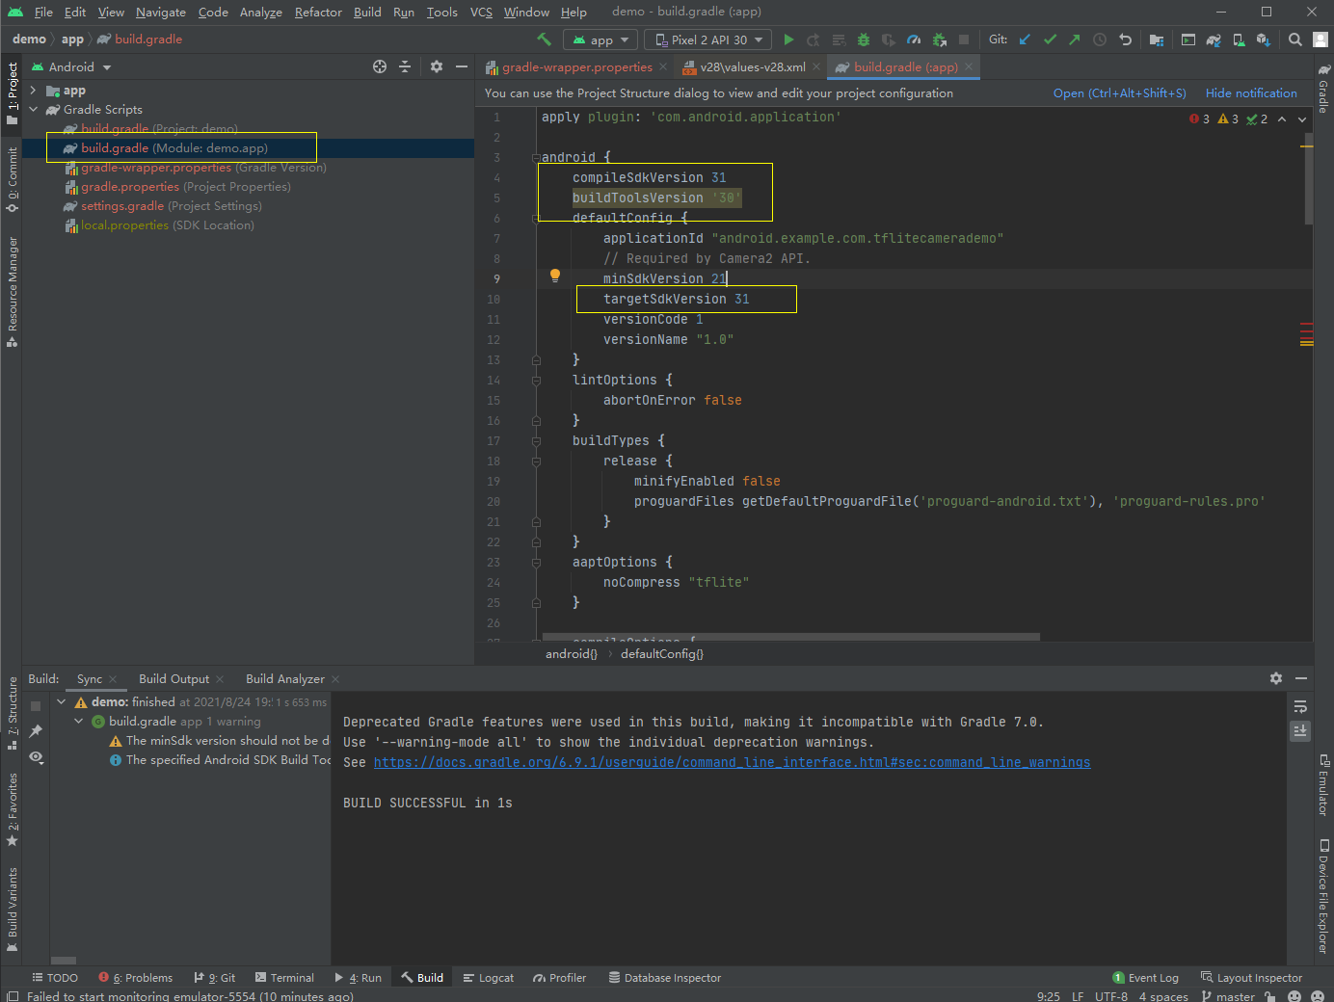
Task: Toggle the 1: Project side panel
Action: (x=12, y=94)
